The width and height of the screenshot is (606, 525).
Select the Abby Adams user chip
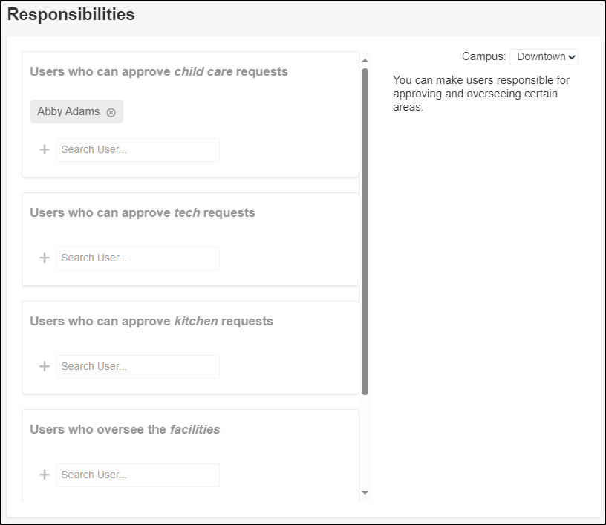[x=68, y=112]
